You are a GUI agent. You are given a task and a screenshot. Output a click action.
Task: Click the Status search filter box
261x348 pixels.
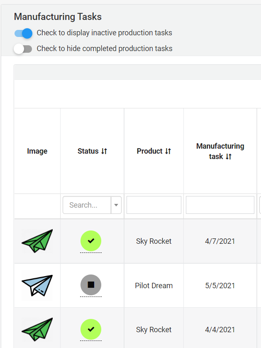tap(87, 205)
